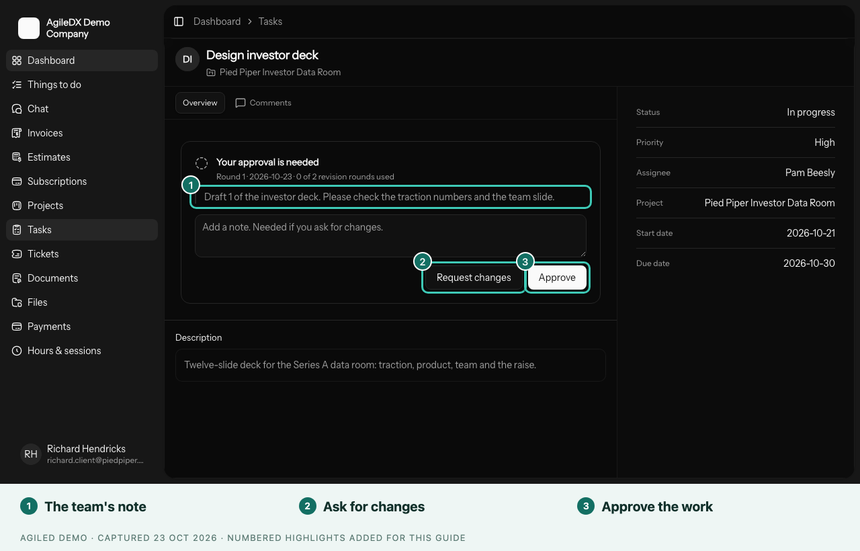Click the folder icon beside Pied Piper Investor Data Room
The image size is (860, 551).
coord(211,73)
